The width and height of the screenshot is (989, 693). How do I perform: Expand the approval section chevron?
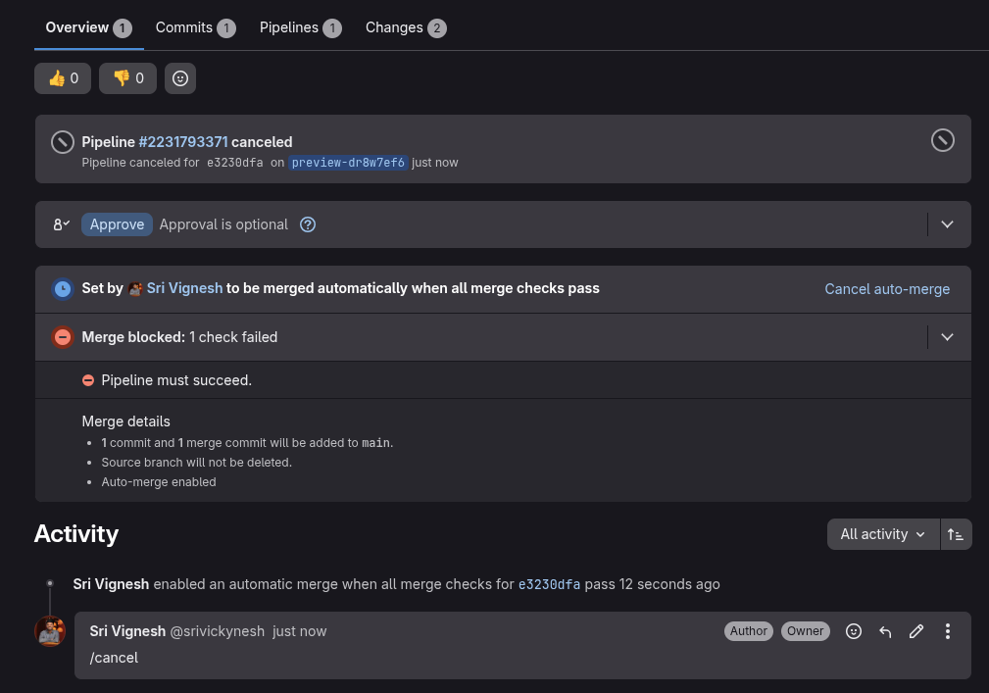947,224
